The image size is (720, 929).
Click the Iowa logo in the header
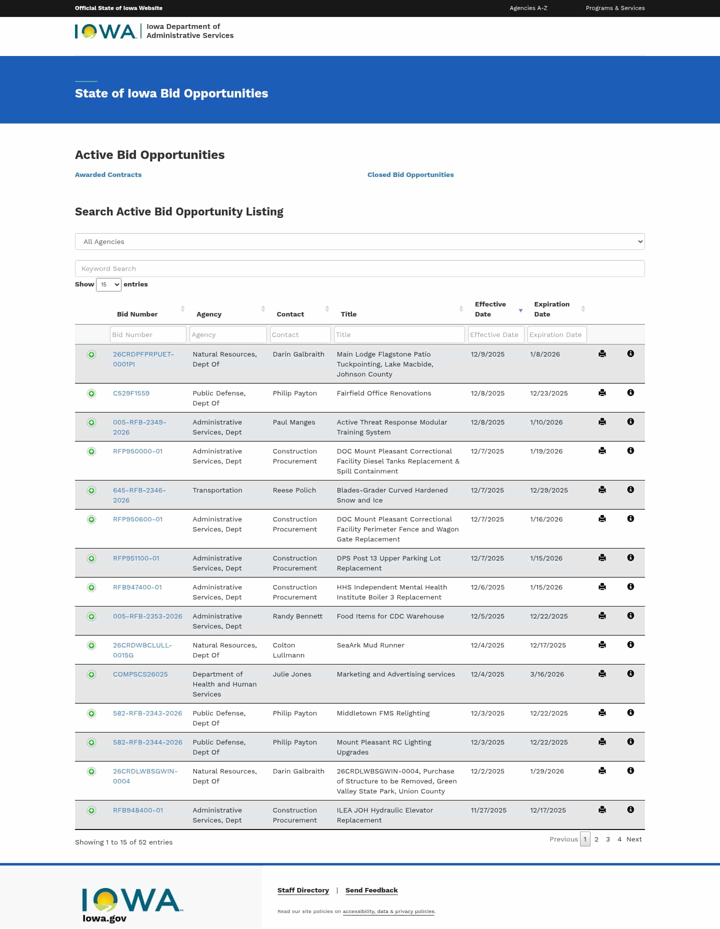coord(105,31)
